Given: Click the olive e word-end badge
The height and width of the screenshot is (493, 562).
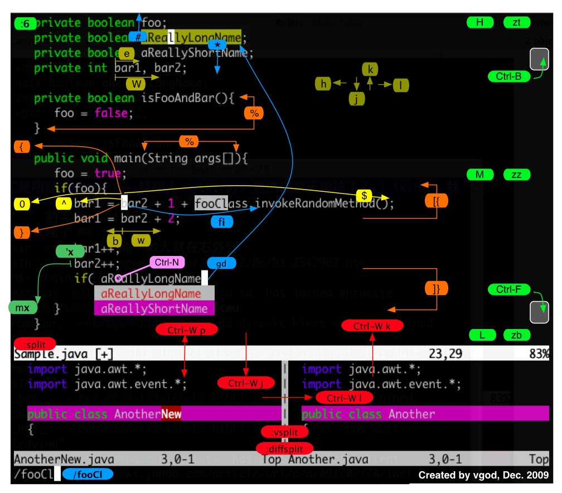Looking at the screenshot, I should tap(127, 54).
